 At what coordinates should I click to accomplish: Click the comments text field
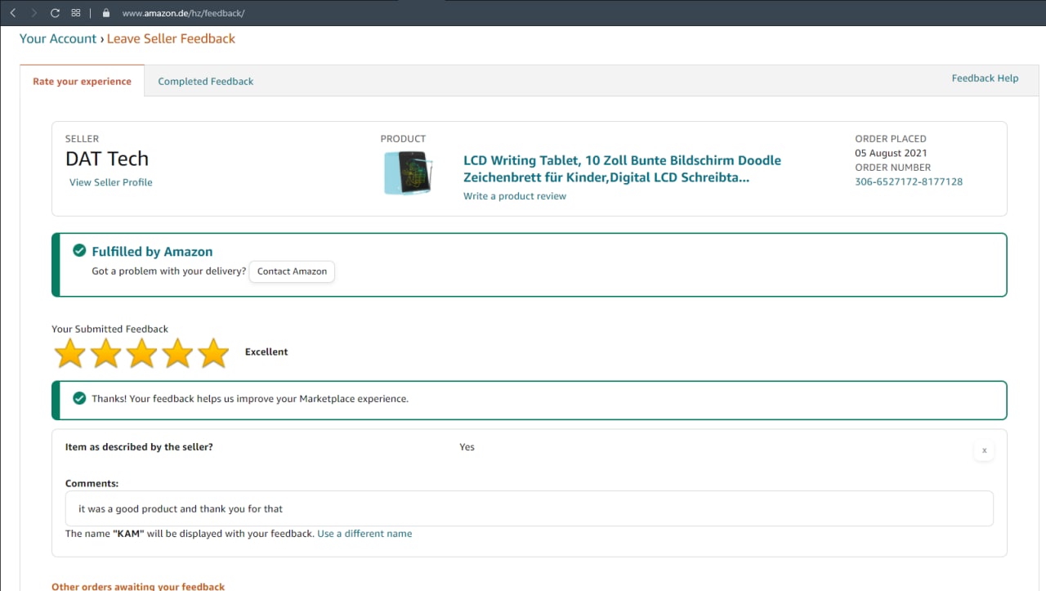click(529, 508)
